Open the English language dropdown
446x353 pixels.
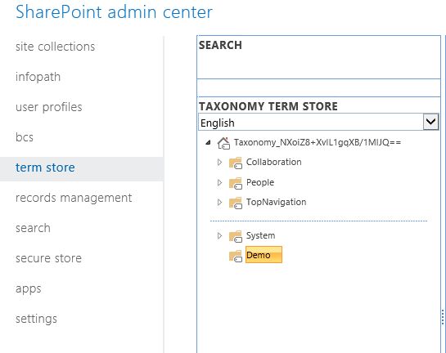coord(318,122)
